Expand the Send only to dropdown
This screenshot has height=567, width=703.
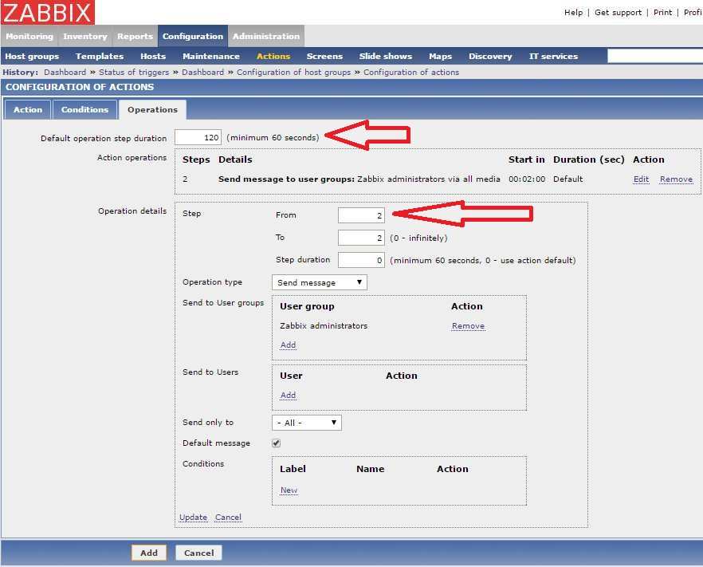(307, 423)
